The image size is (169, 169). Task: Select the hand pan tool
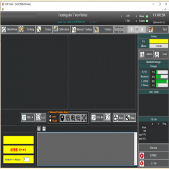pos(68,118)
